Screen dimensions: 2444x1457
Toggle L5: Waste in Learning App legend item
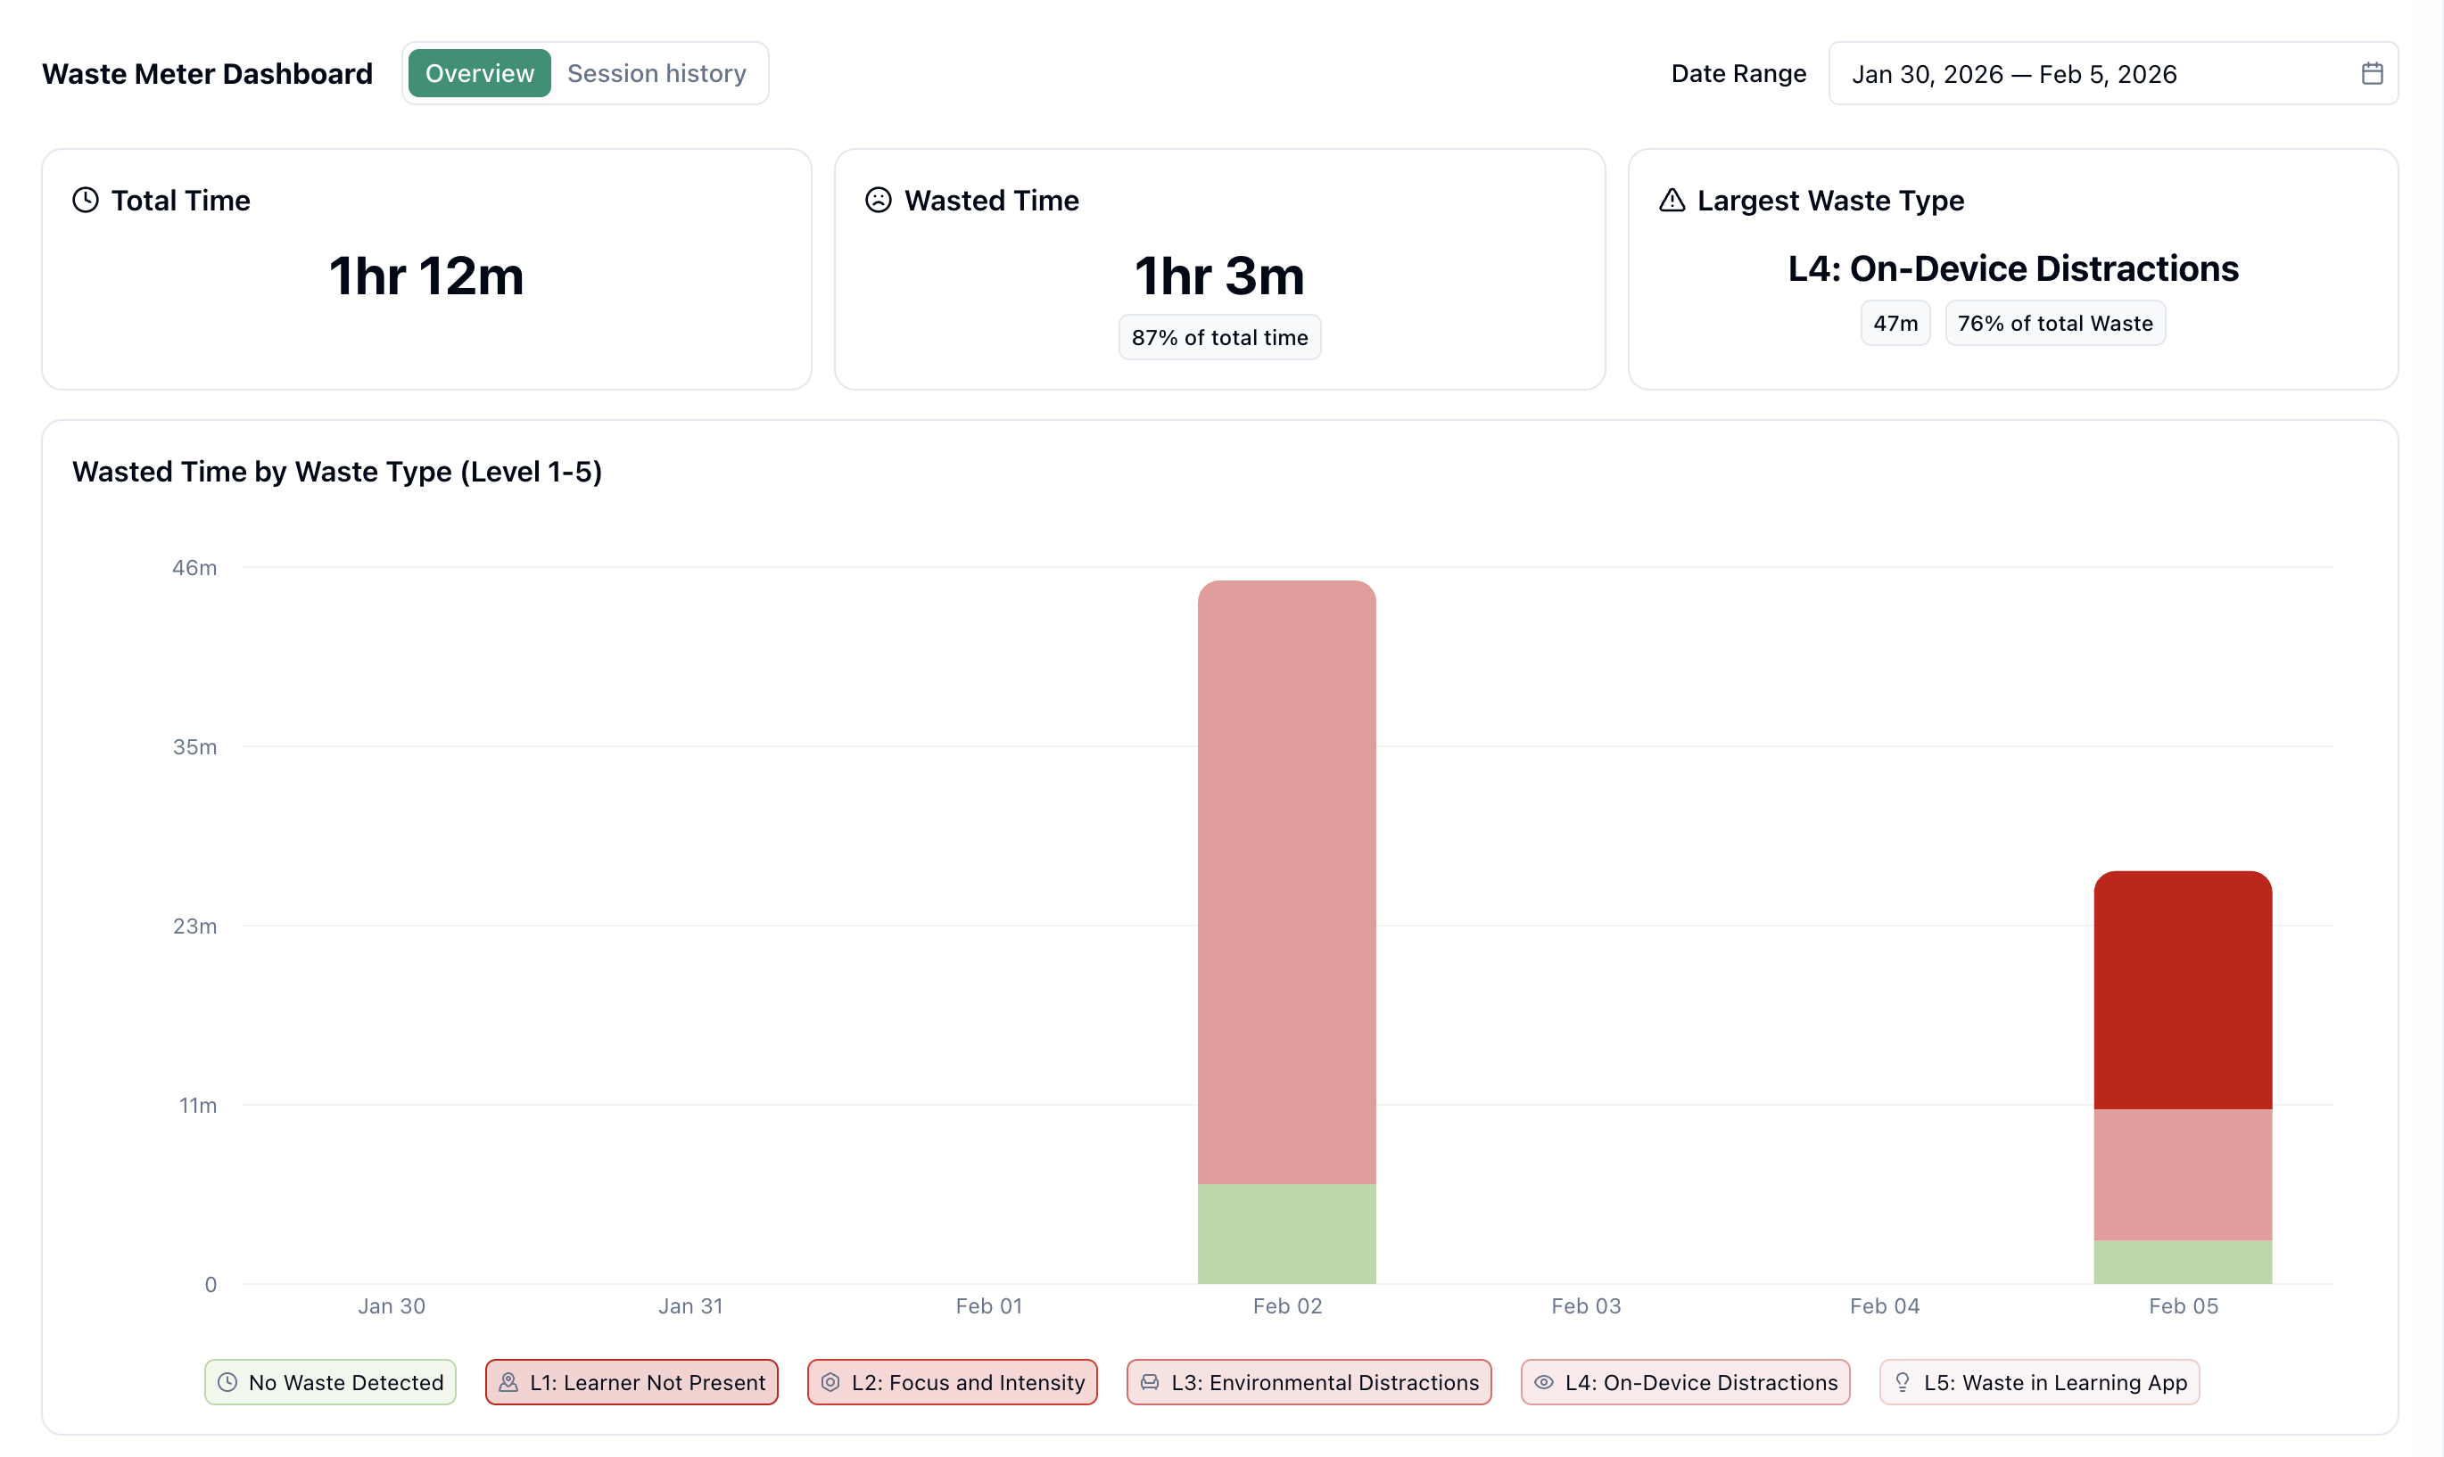pos(2036,1381)
